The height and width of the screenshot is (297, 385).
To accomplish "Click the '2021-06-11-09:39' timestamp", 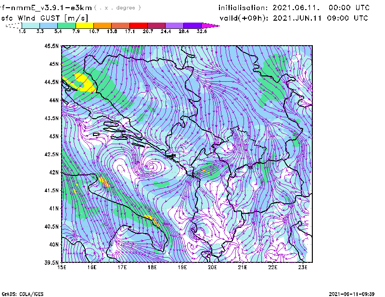I will pyautogui.click(x=352, y=294).
